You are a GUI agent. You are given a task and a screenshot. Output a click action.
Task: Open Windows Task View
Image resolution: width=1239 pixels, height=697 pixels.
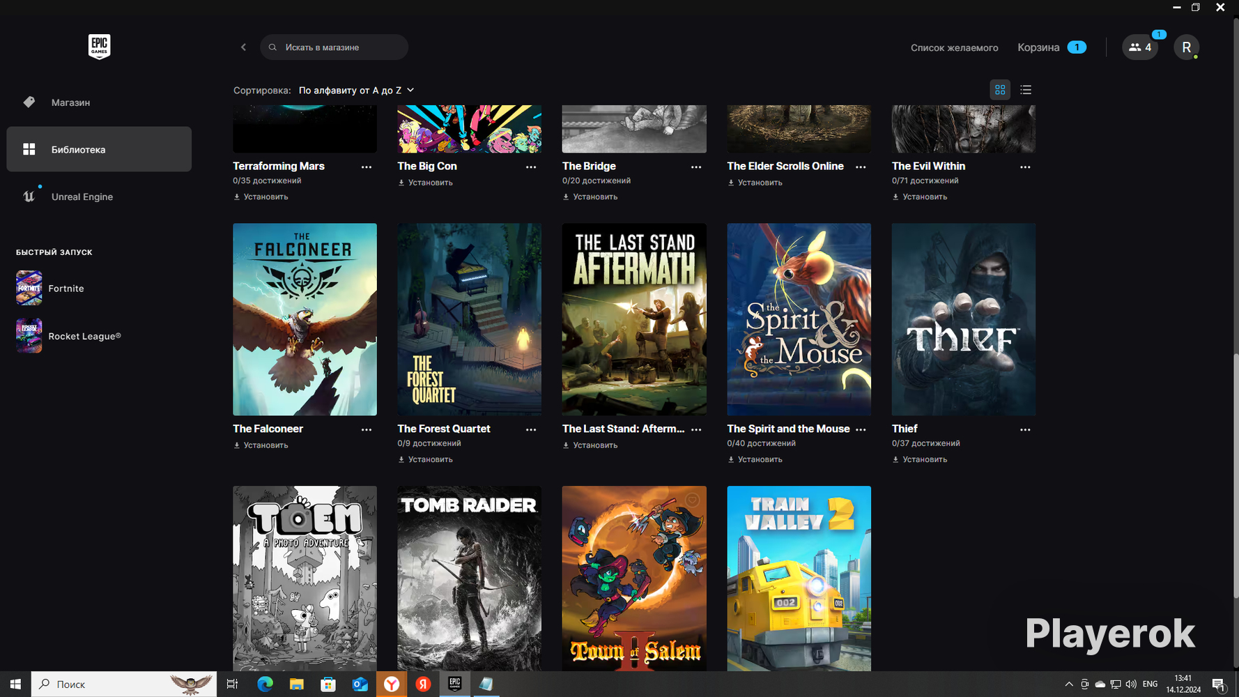pyautogui.click(x=232, y=684)
